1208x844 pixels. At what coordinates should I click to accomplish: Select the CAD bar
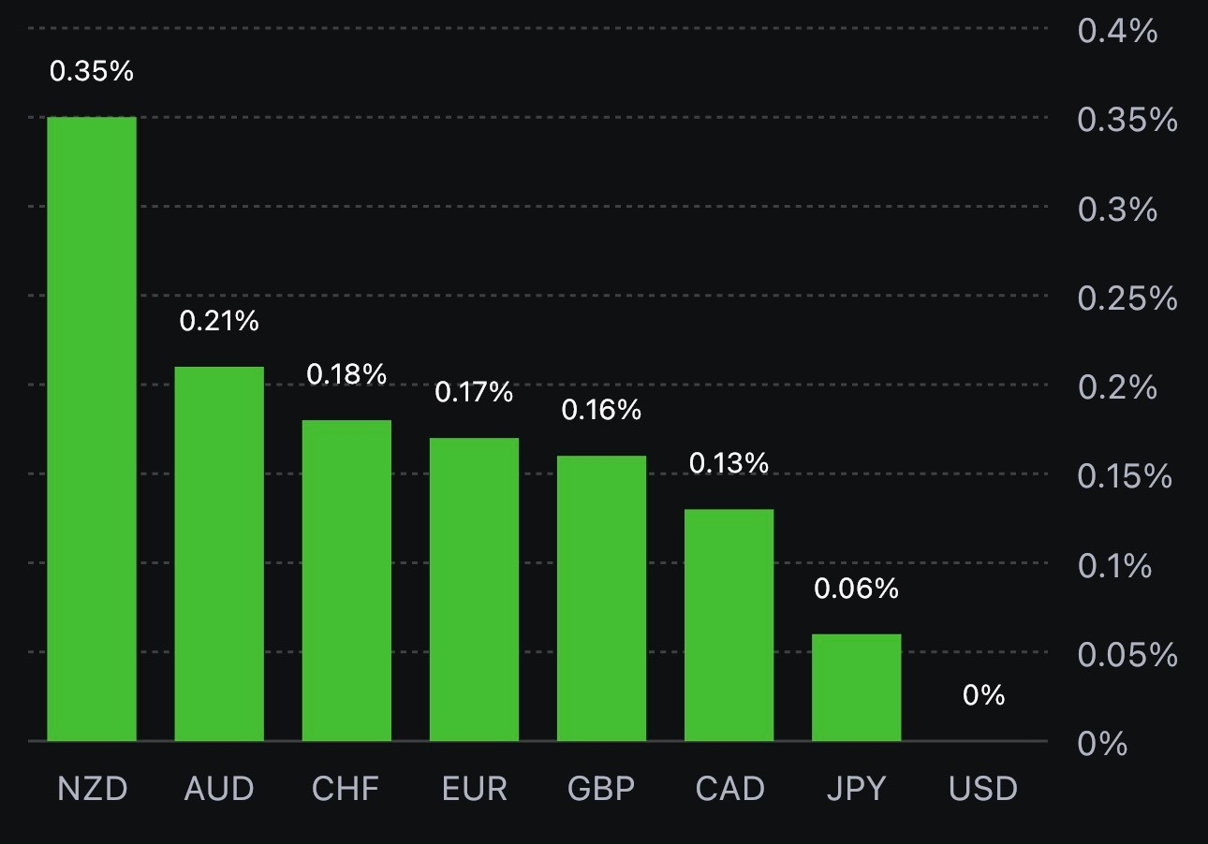tap(729, 625)
